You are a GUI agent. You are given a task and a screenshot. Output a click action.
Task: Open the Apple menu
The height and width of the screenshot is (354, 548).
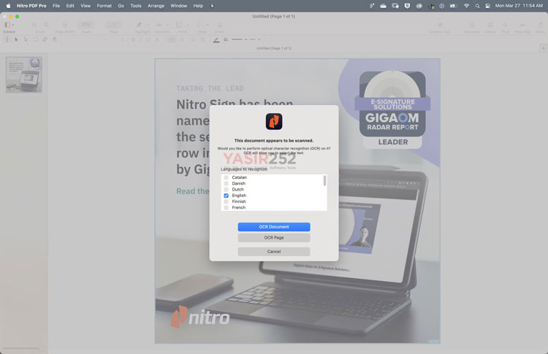tap(8, 6)
